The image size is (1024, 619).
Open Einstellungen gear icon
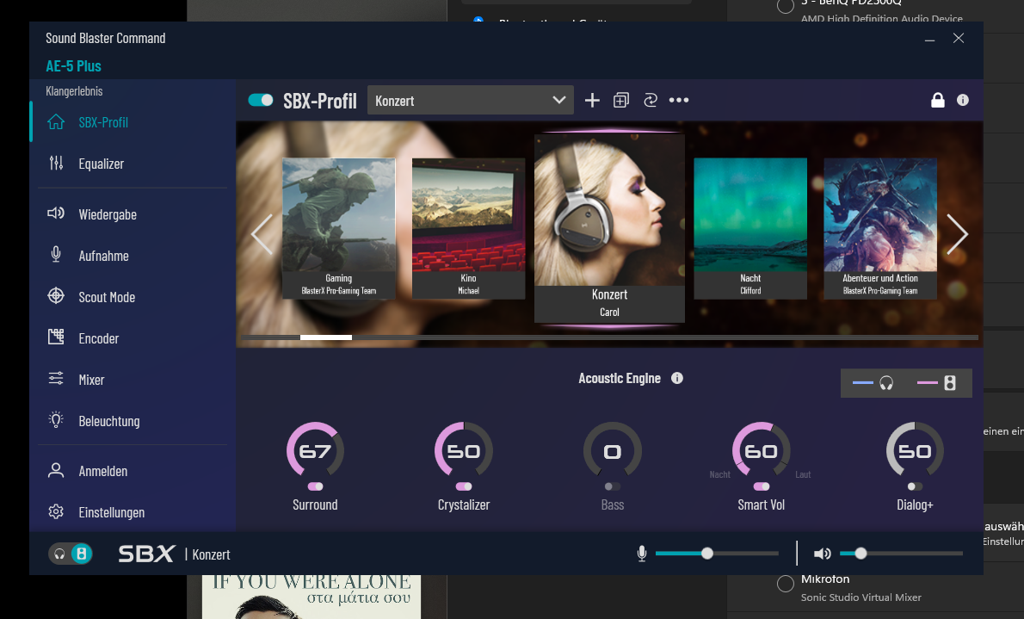point(56,511)
